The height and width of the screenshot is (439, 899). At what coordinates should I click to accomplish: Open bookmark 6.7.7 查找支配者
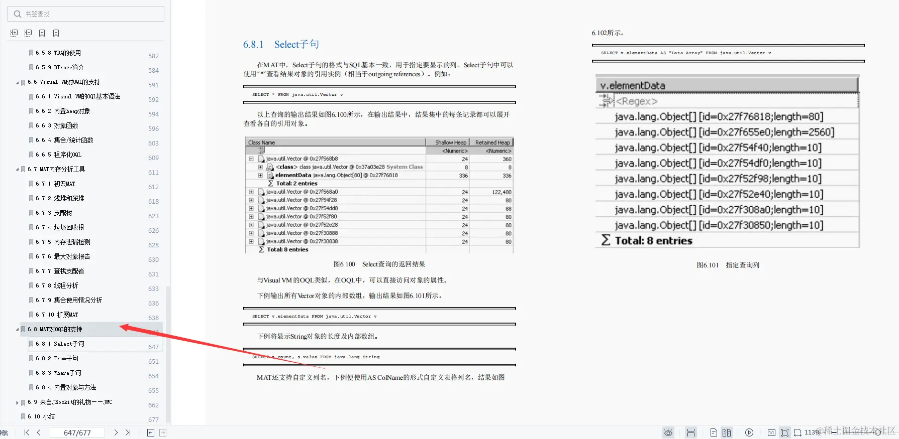60,271
